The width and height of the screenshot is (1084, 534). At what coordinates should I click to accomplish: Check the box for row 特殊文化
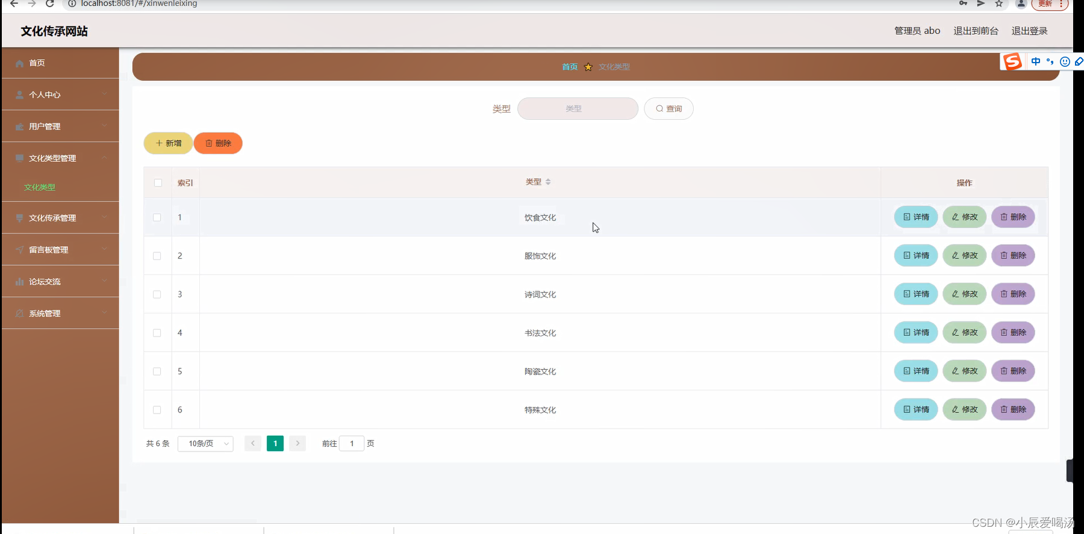click(x=157, y=410)
